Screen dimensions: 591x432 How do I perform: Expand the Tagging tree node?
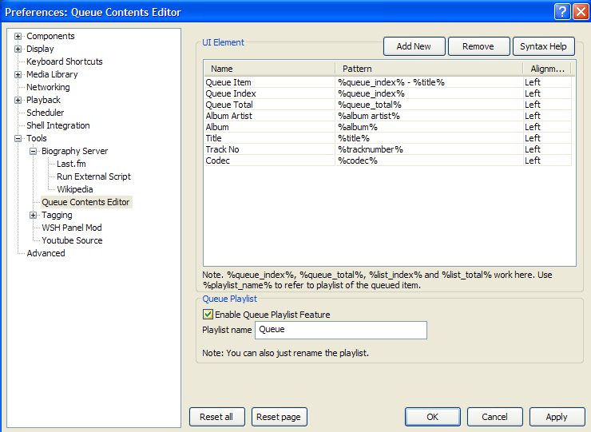click(34, 215)
